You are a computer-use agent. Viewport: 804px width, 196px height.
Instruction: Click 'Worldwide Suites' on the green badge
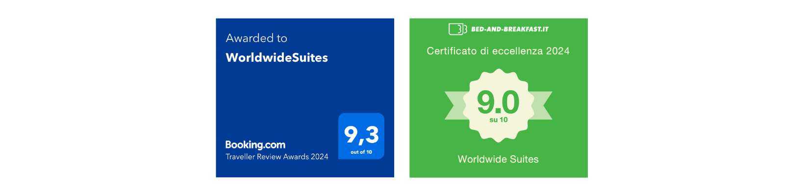pos(498,159)
